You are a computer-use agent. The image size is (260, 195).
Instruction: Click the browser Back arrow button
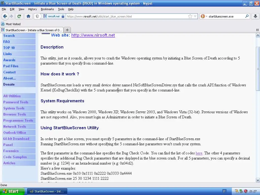click(x=5, y=16)
